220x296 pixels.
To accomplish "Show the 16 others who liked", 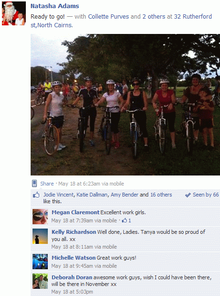I will tap(161, 195).
